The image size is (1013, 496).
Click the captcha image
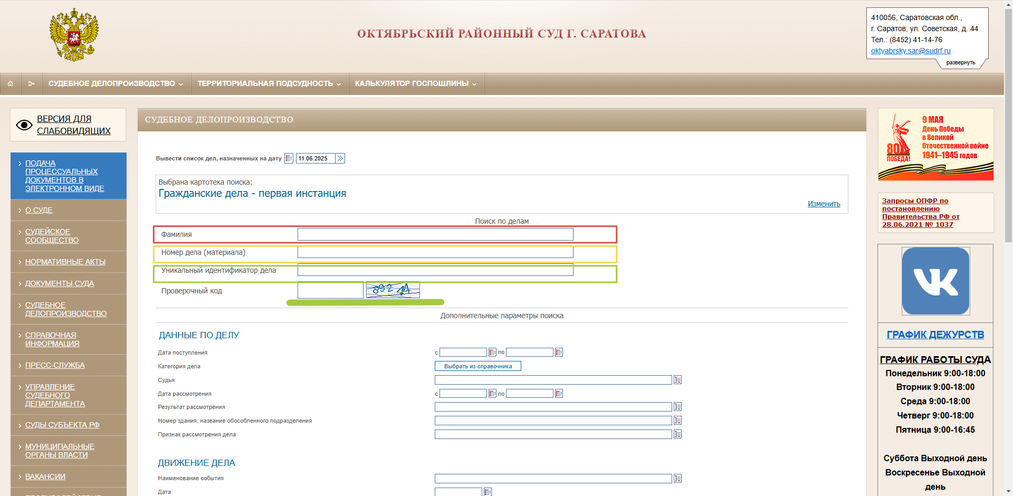(x=393, y=290)
